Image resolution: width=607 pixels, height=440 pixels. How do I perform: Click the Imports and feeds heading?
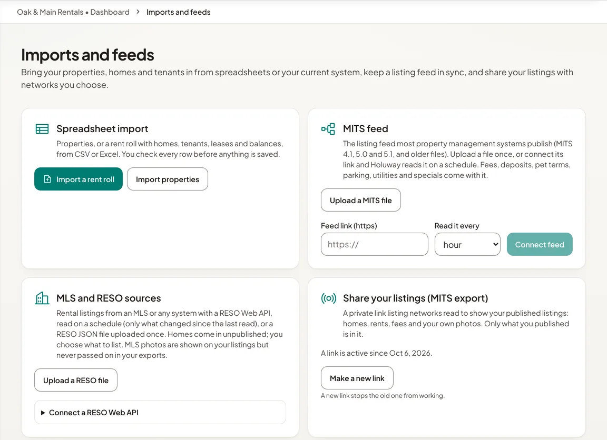(x=87, y=55)
